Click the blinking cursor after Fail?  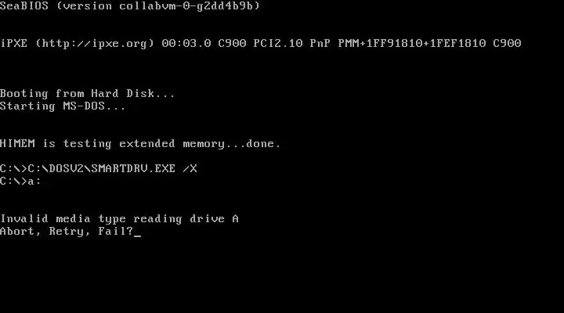(137, 236)
